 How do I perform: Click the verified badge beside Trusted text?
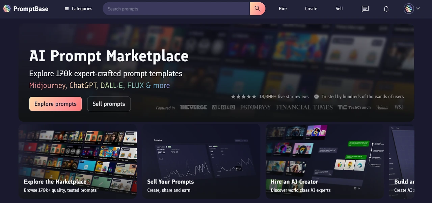(x=317, y=96)
